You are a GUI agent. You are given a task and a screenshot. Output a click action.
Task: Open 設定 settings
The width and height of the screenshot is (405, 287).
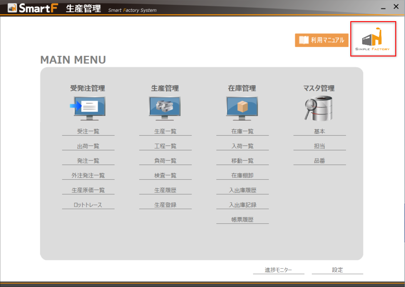click(x=337, y=270)
